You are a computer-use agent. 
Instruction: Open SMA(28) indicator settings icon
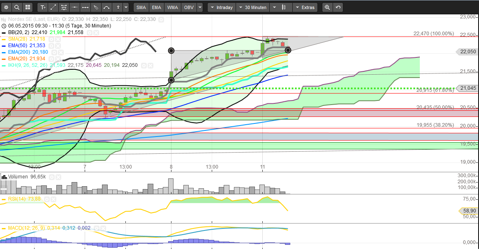(52, 39)
